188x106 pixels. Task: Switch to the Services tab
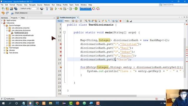[x=4, y=18]
